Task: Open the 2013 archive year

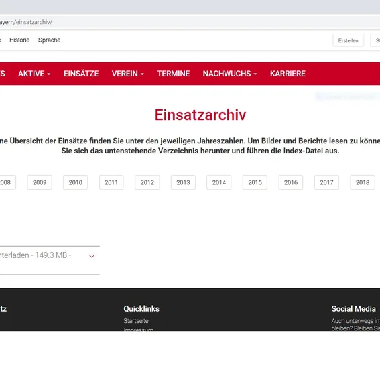Action: pyautogui.click(x=183, y=182)
